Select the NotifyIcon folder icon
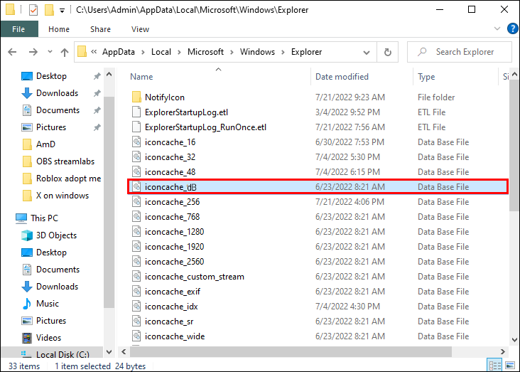The width and height of the screenshot is (520, 372). [136, 97]
